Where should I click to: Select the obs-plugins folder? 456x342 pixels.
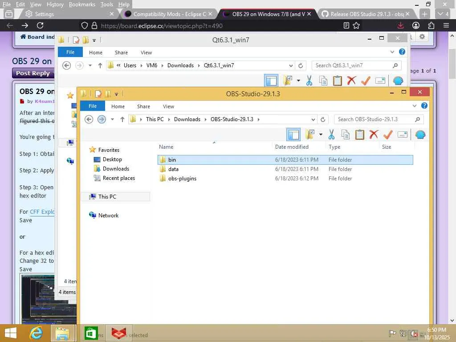[182, 178]
